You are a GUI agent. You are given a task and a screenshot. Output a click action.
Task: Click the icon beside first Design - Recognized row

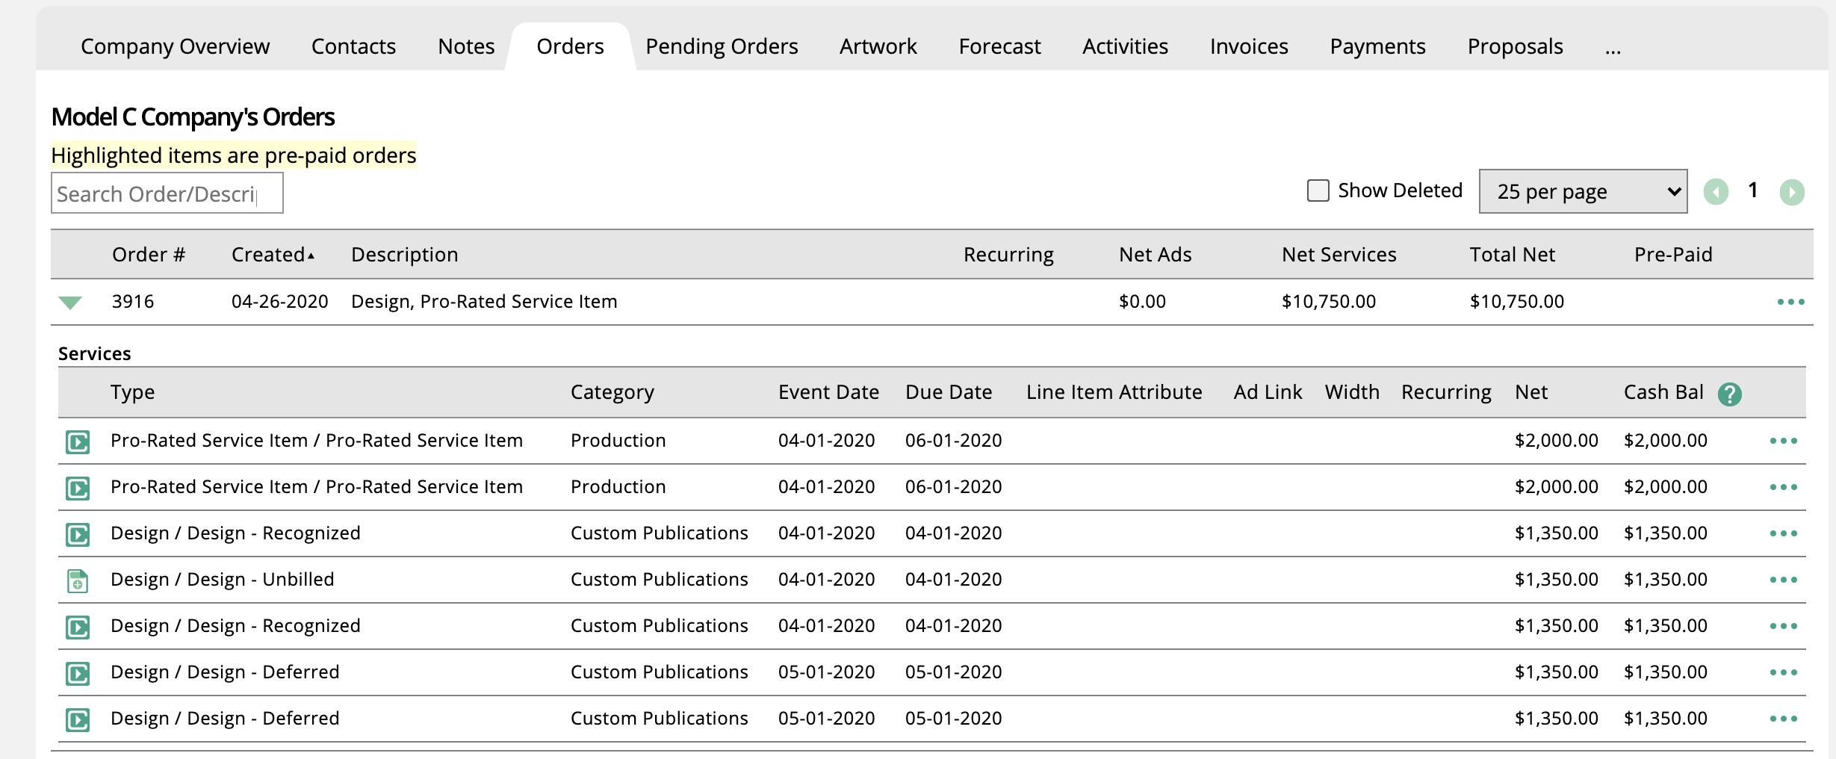(78, 534)
